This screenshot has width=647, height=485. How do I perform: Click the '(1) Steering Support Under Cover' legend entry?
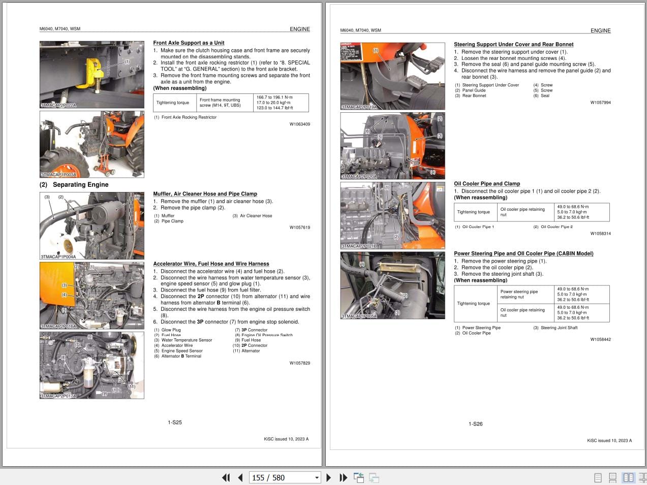click(487, 85)
